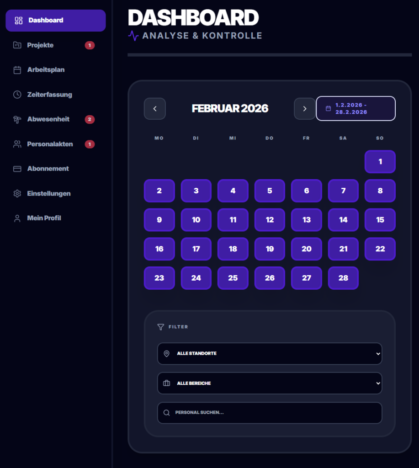Expand the Alle Bereiche dropdown

pos(270,383)
